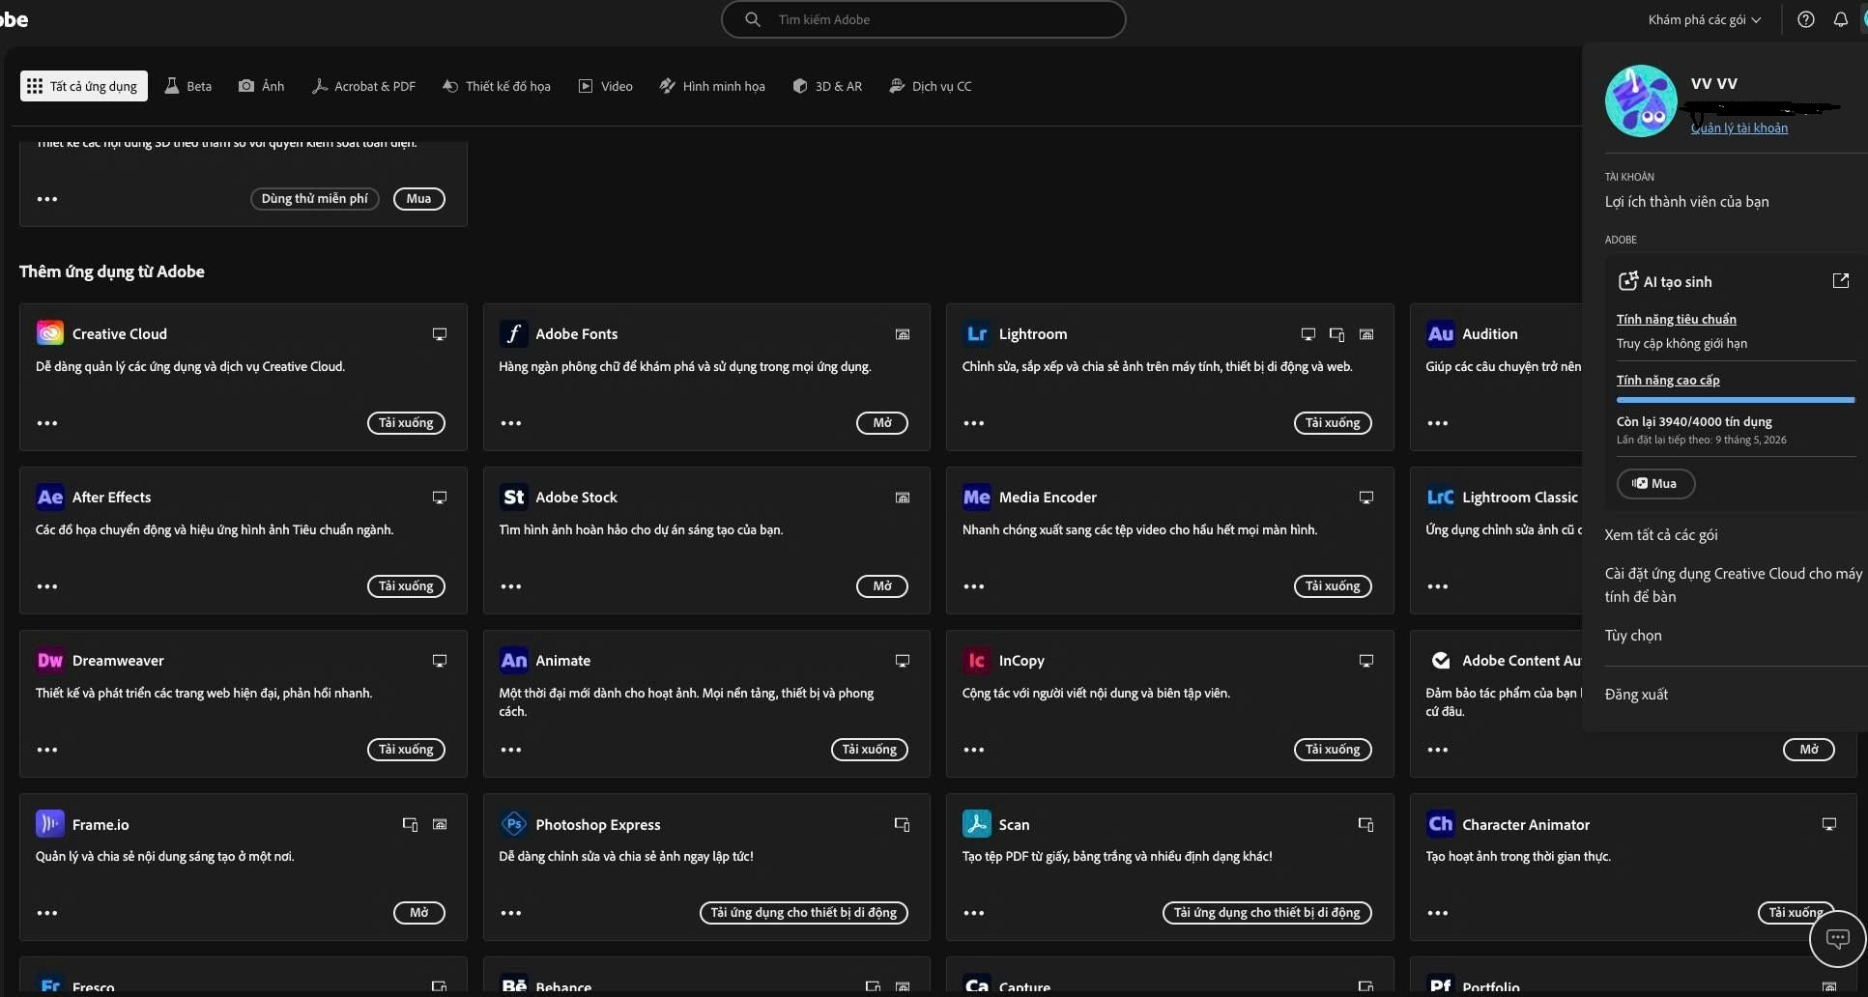
Task: Click the Tính năng cao cấp link
Action: 1668,380
